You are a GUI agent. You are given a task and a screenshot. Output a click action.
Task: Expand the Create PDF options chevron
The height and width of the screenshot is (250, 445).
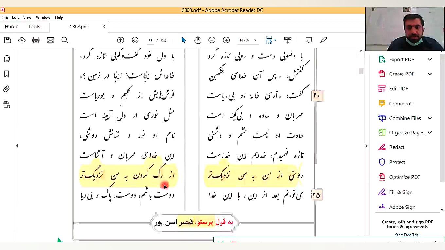point(430,74)
